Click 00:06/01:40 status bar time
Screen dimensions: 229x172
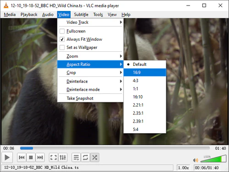[207, 168]
